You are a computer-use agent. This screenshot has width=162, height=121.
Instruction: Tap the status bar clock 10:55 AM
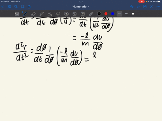pos(5,1)
